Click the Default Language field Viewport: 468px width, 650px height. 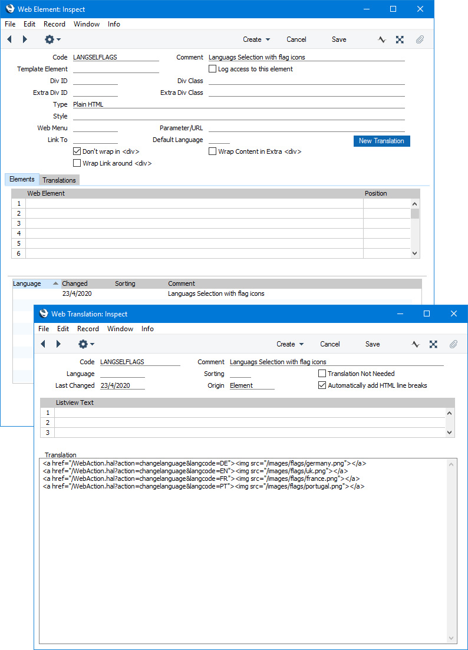click(219, 140)
